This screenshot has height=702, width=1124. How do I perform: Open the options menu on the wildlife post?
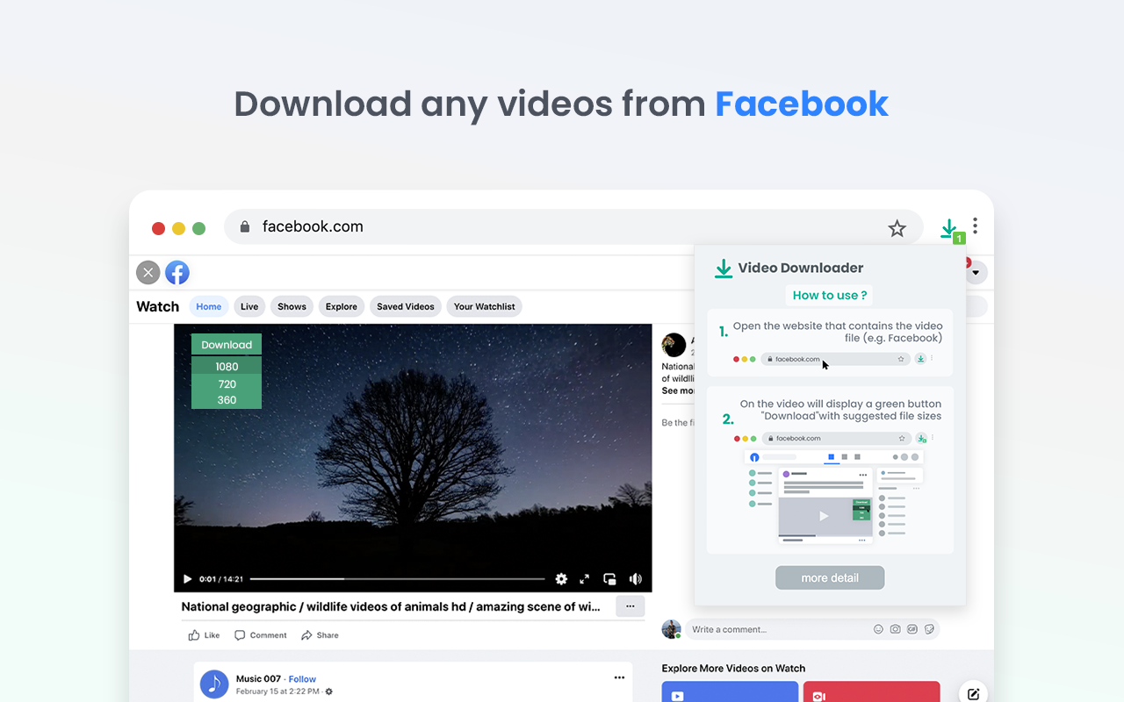point(630,605)
